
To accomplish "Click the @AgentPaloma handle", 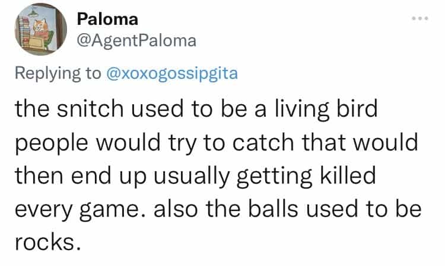I will click(x=132, y=41).
